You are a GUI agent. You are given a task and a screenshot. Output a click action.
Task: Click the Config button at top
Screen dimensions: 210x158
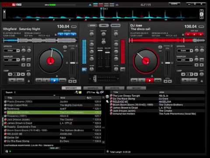(x=174, y=4)
